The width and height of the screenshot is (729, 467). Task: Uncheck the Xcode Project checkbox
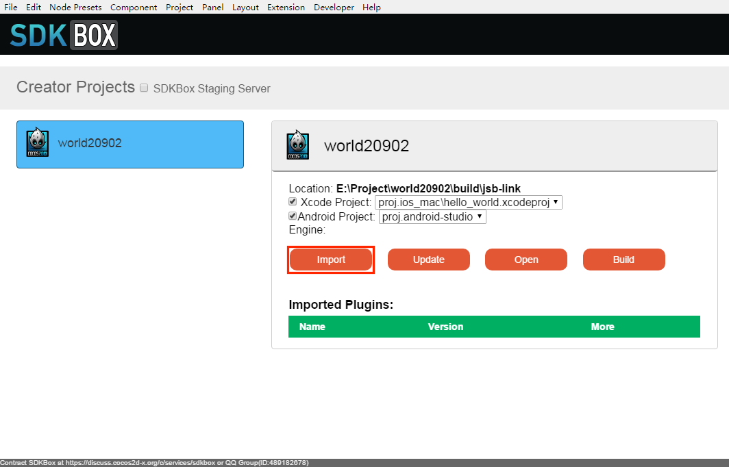[293, 202]
